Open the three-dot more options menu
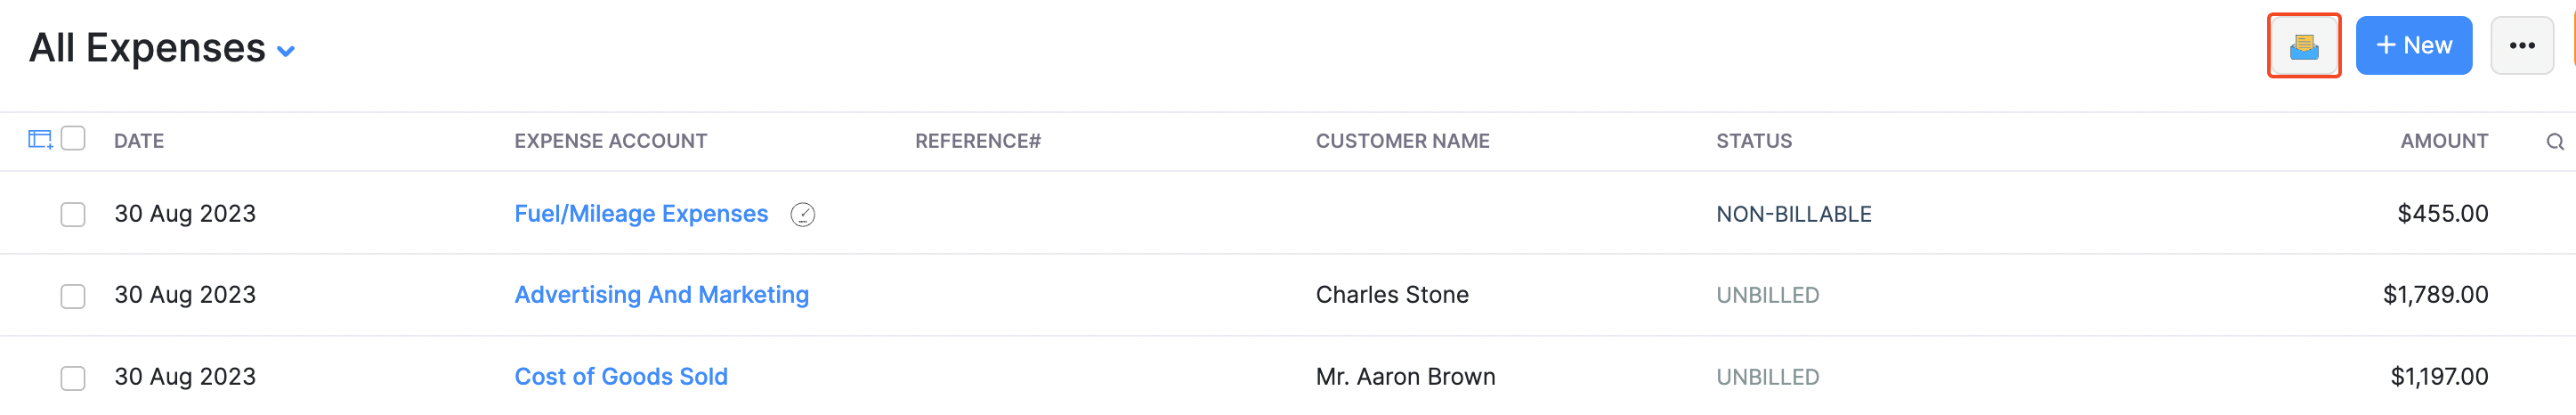2576x415 pixels. [2521, 46]
